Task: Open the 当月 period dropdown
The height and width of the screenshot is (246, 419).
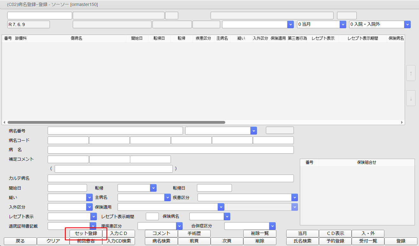Action: coord(342,24)
